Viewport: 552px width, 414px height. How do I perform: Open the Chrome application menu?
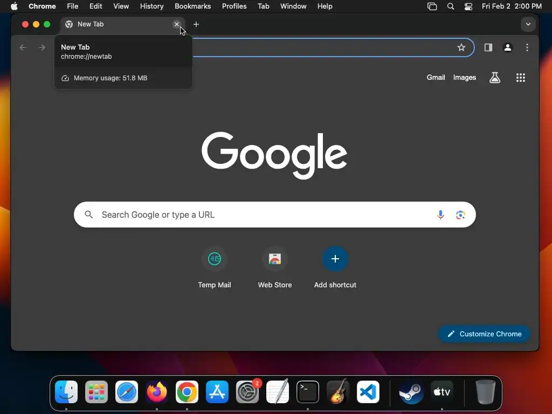42,6
